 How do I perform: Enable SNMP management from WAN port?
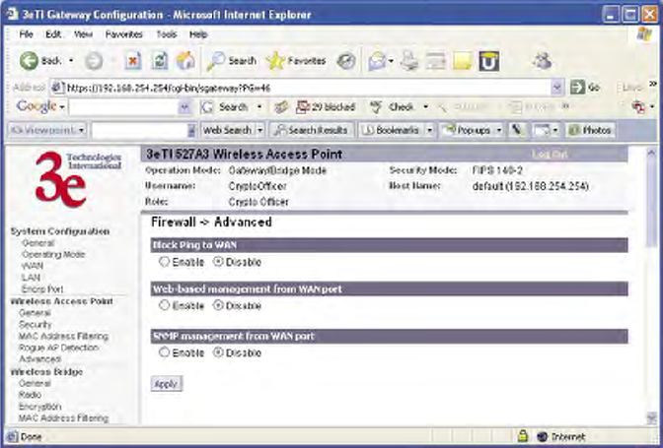(x=164, y=352)
